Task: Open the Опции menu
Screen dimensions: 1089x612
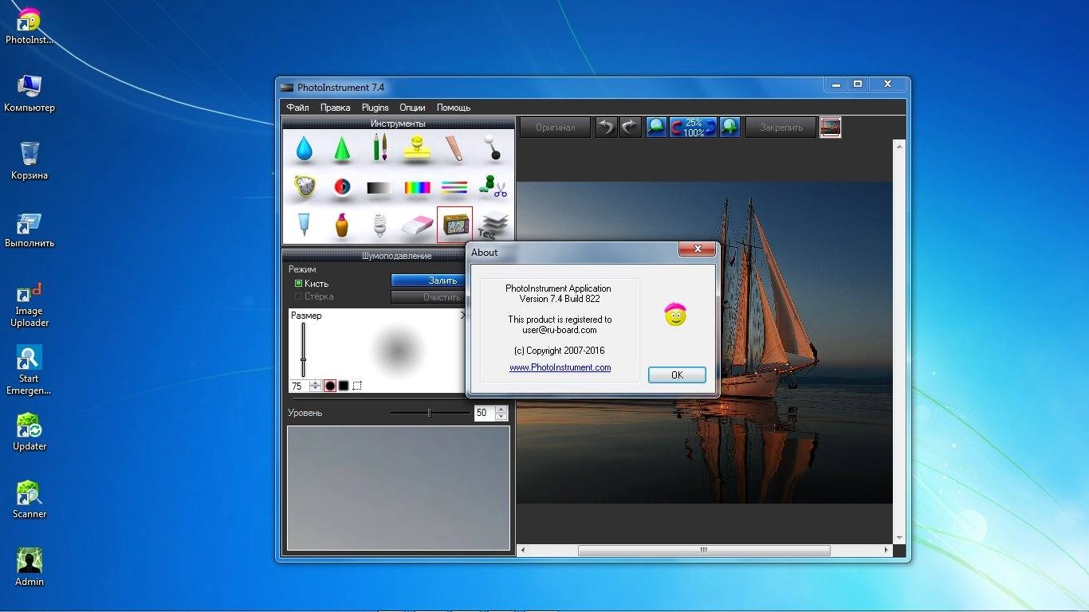Action: [x=412, y=108]
